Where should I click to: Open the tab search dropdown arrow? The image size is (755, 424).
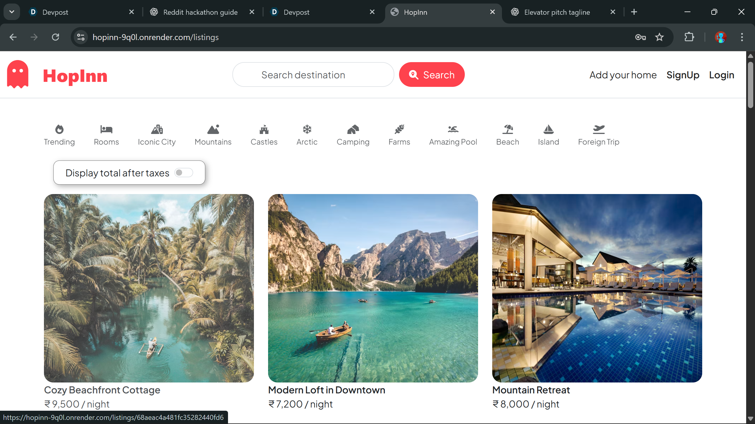[x=12, y=12]
